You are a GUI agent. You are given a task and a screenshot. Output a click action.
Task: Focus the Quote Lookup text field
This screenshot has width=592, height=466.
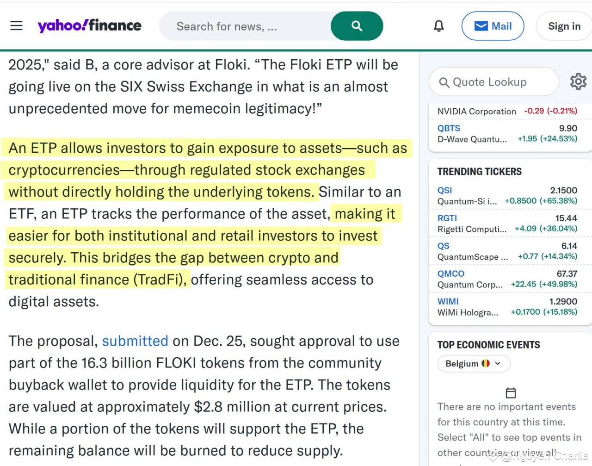(x=493, y=82)
